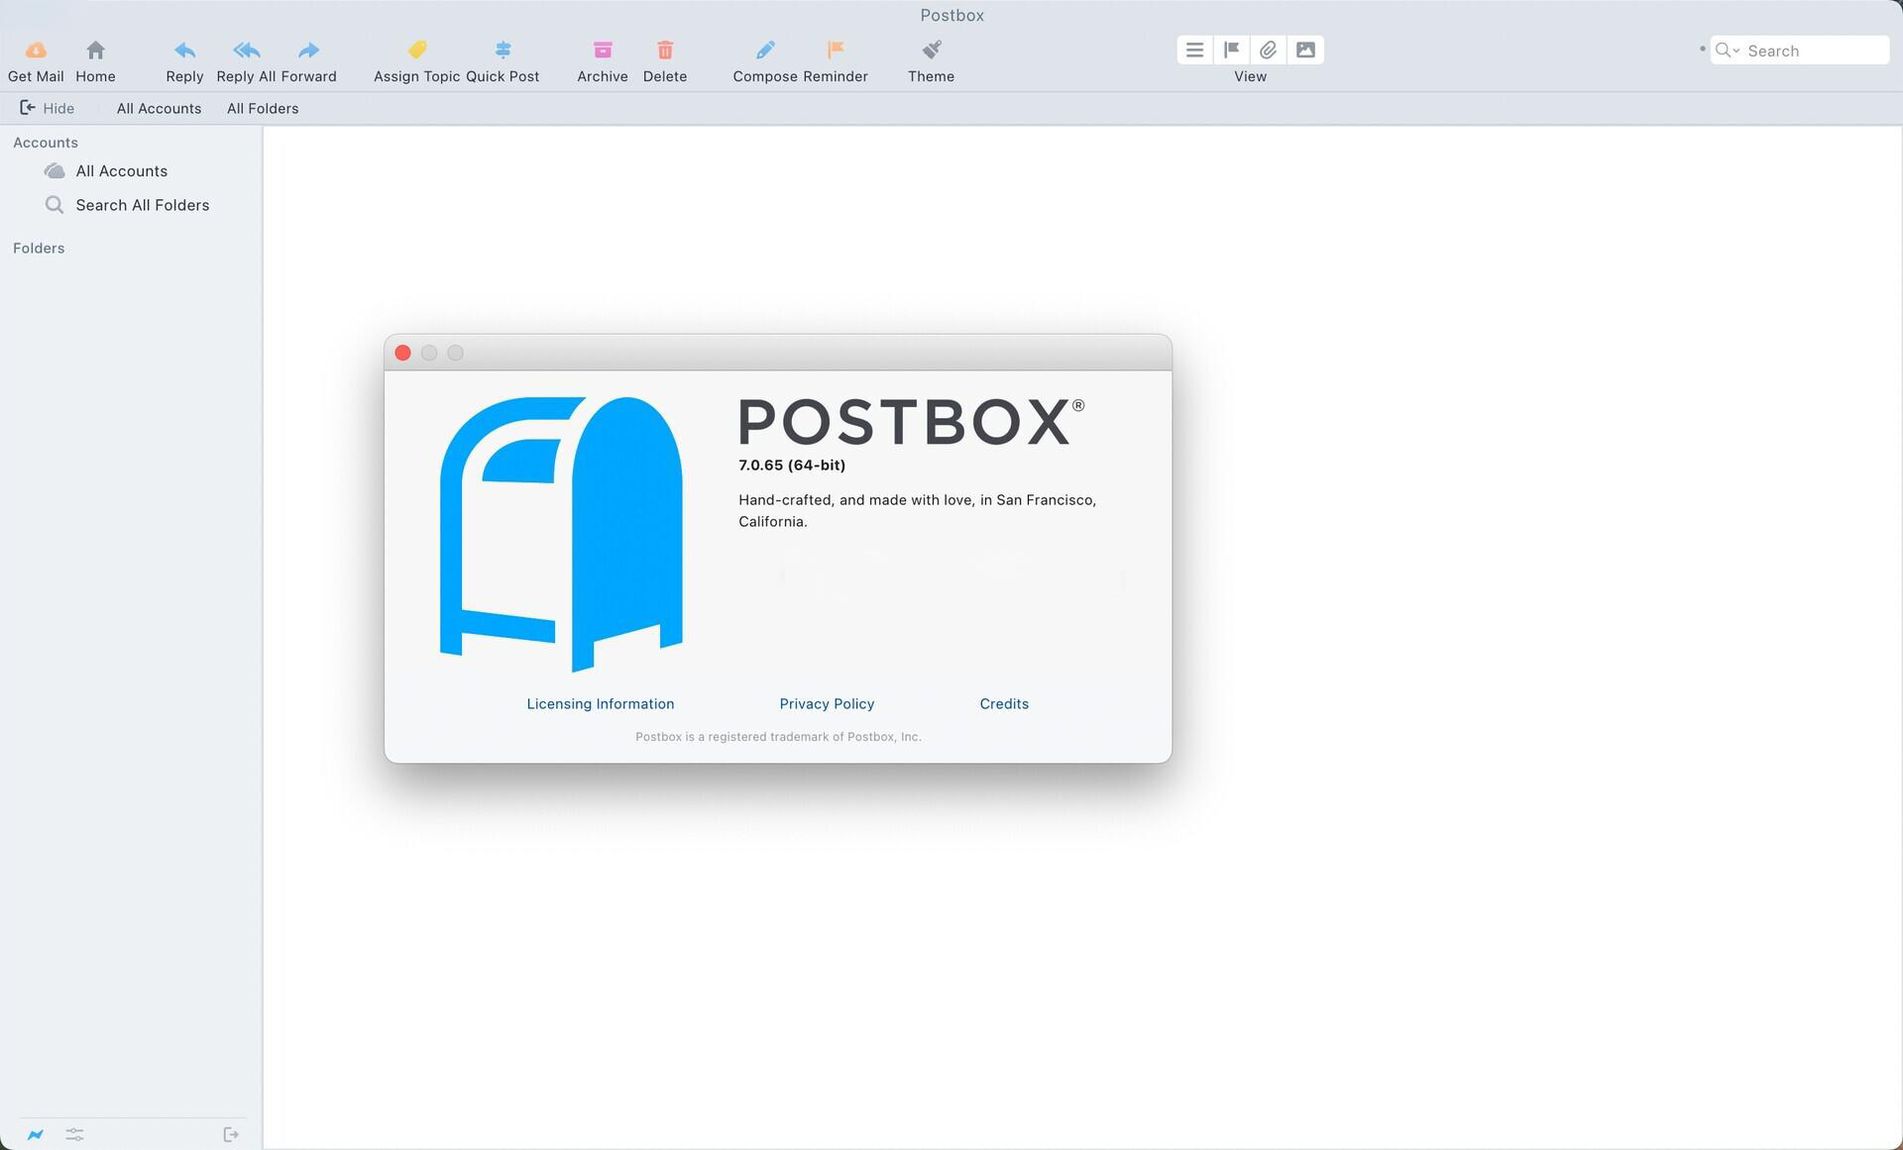Toggle the flagged messages view filter

[x=1231, y=50]
